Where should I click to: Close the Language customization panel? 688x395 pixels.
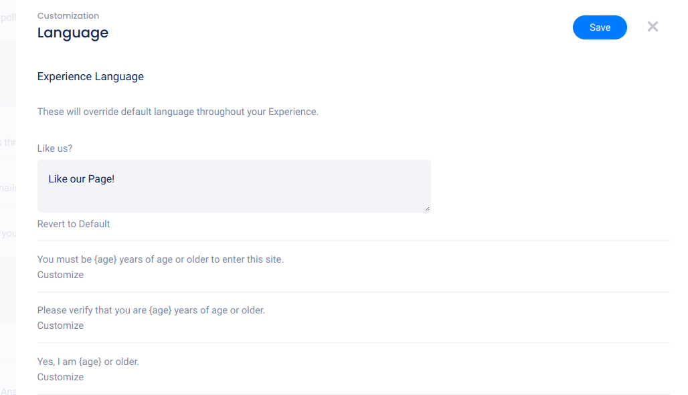(653, 27)
